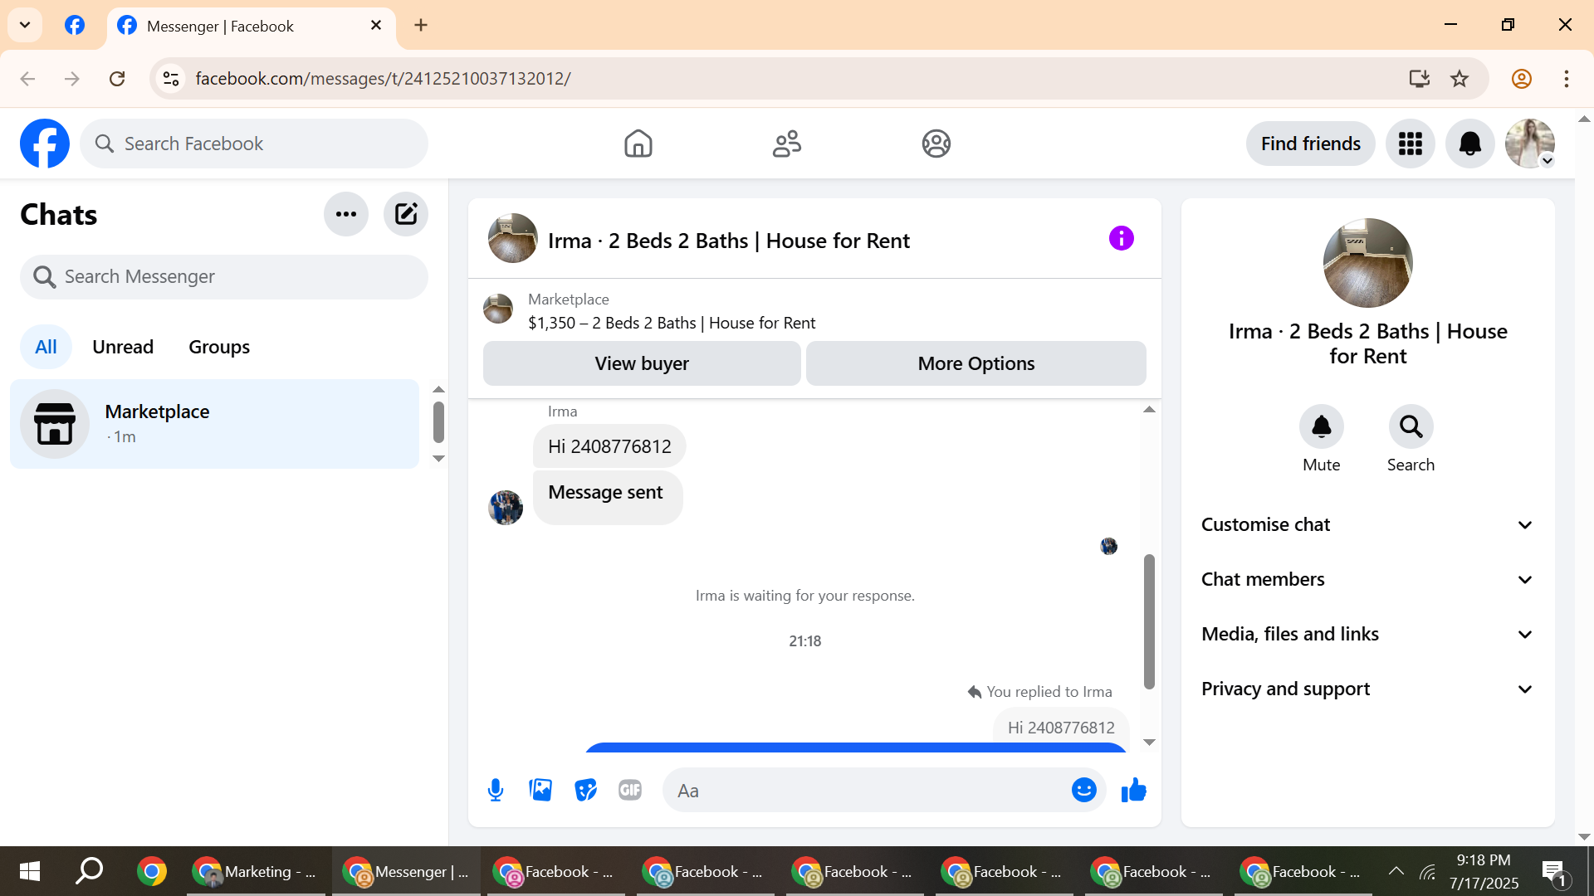
Task: Open Chrome three-dot menu
Action: tap(1567, 79)
